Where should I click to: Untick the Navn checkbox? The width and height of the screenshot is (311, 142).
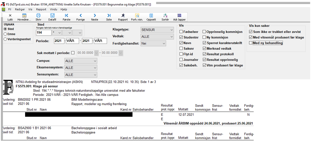pyautogui.click(x=181, y=43)
